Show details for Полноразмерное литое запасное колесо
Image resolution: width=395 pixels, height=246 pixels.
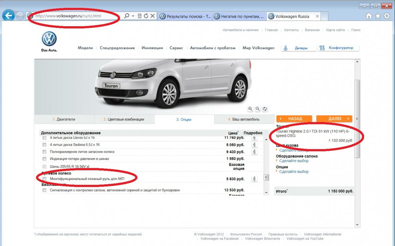pyautogui.click(x=254, y=152)
